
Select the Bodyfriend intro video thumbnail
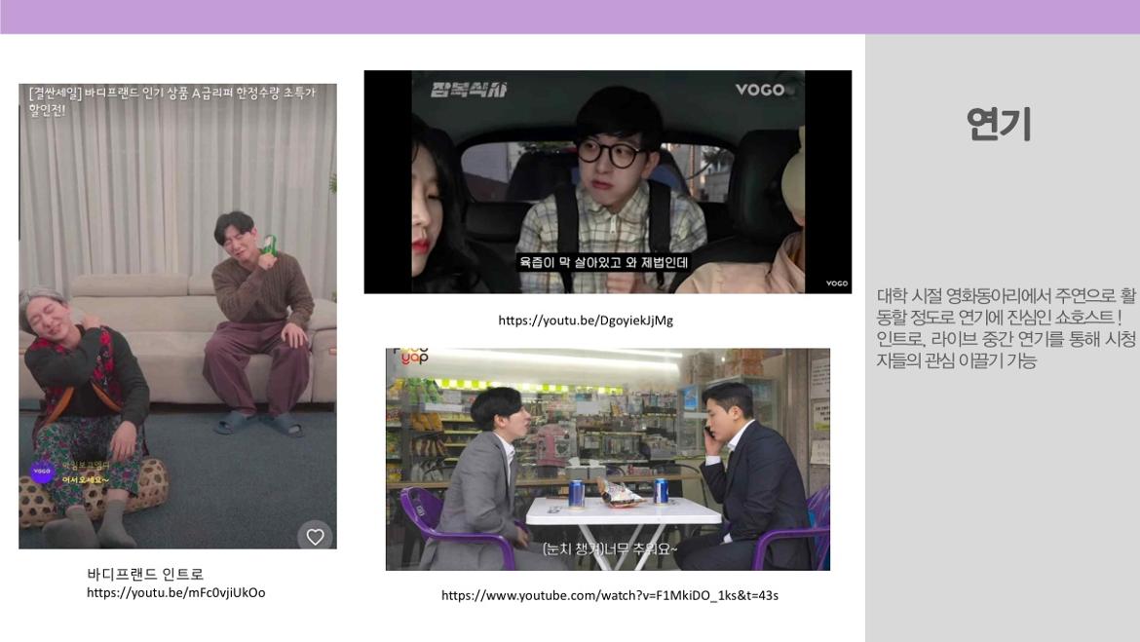177,317
